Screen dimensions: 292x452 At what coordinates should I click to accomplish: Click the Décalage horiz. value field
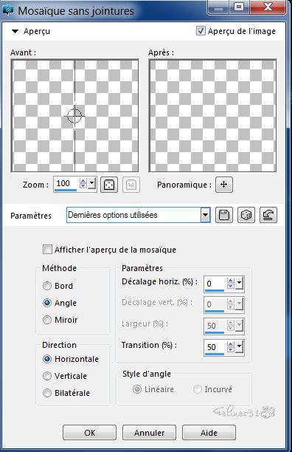215,284
